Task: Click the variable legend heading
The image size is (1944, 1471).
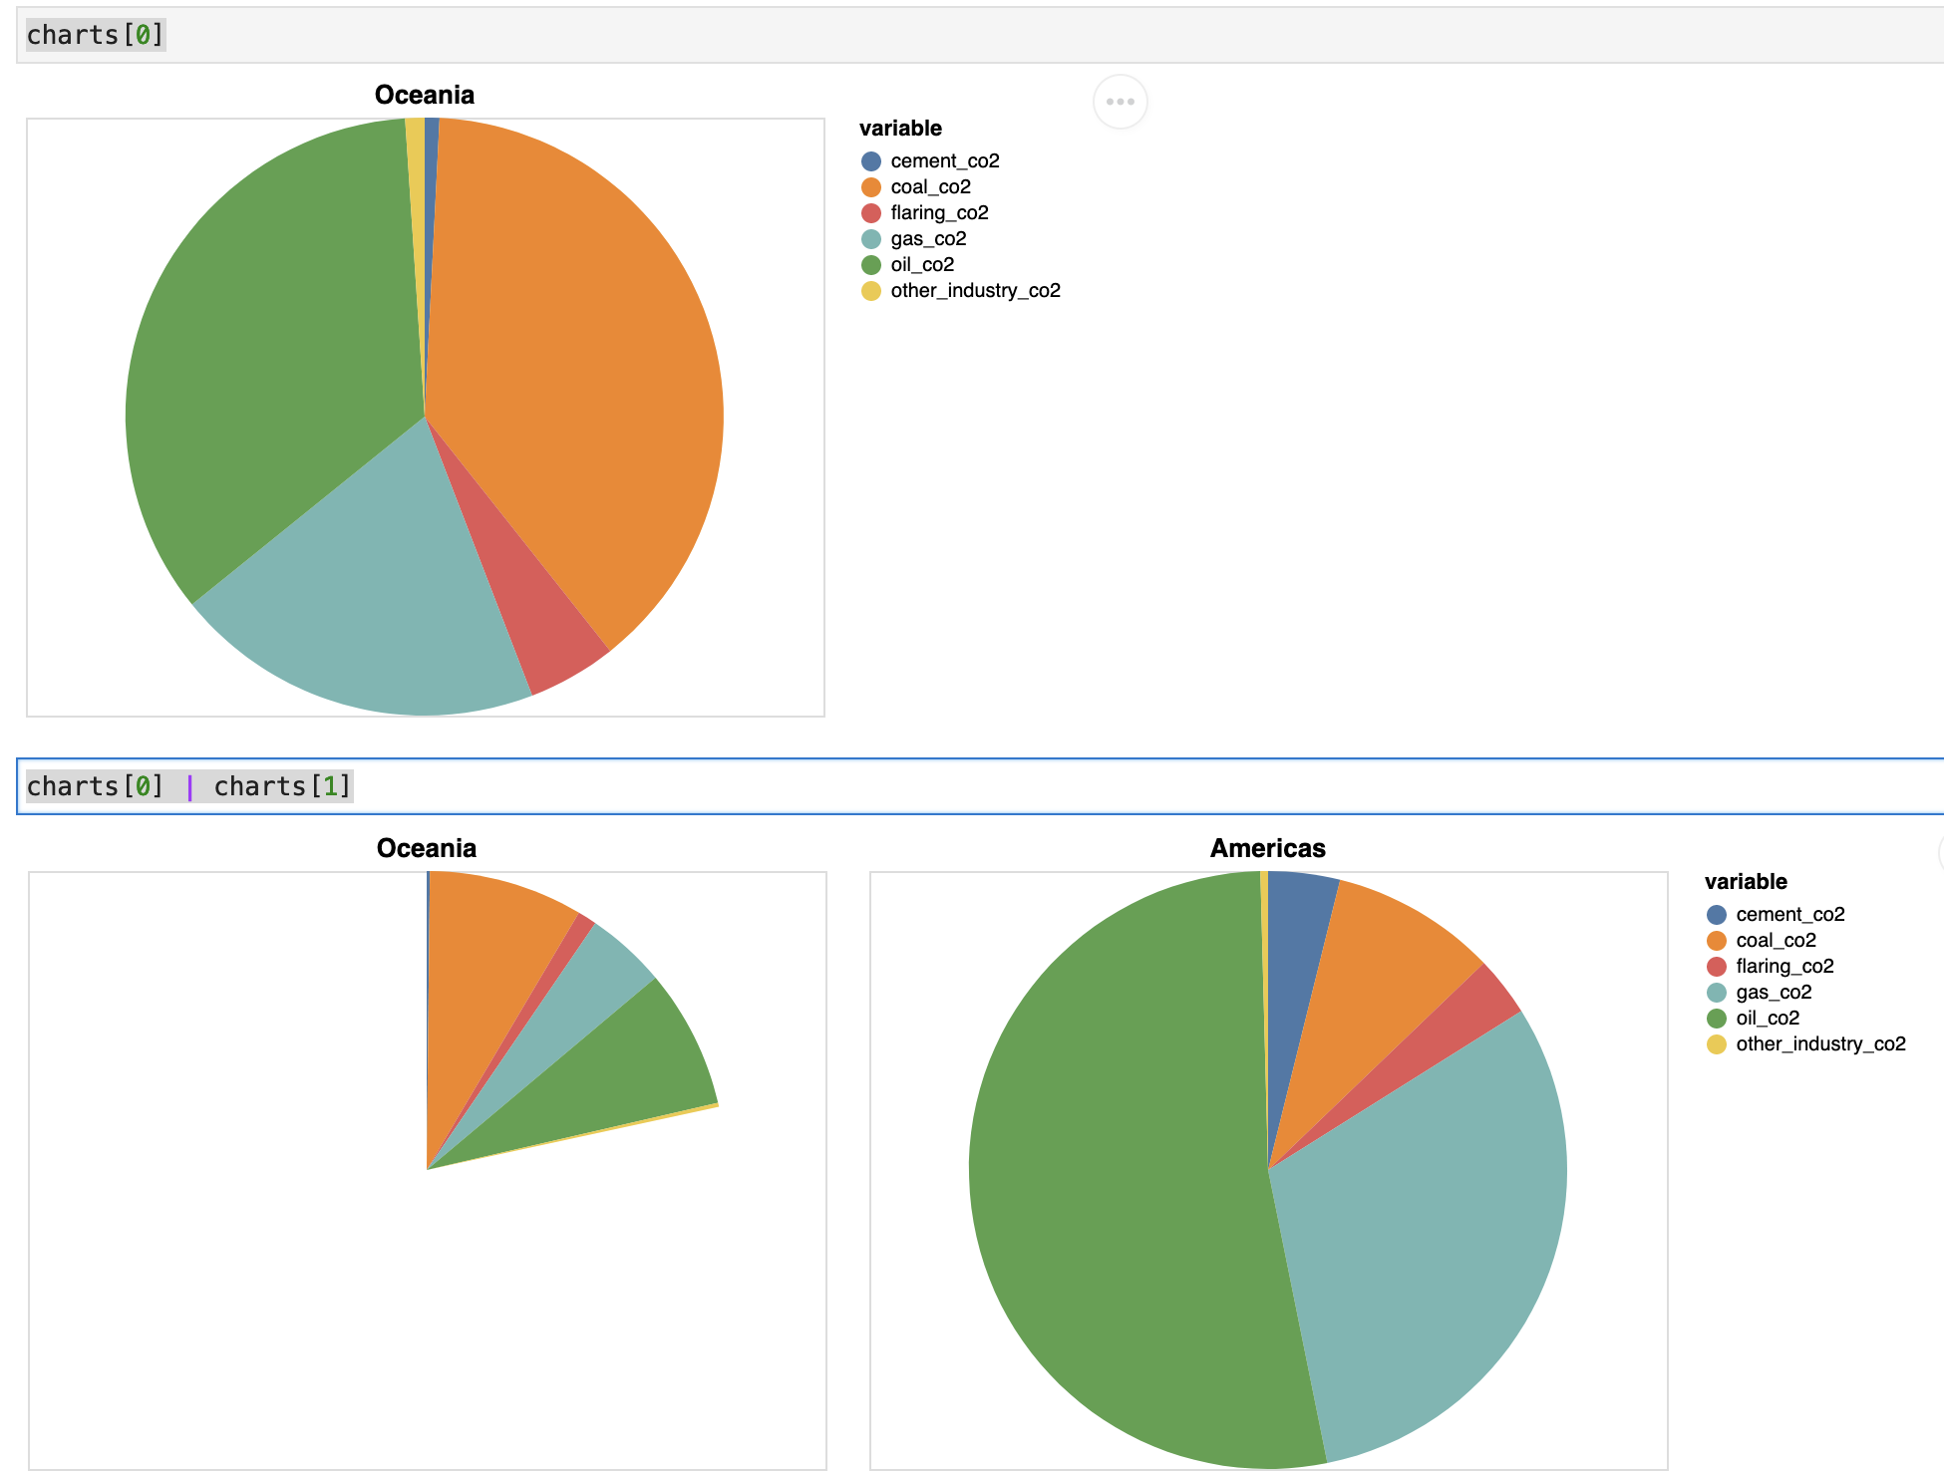Action: click(900, 128)
